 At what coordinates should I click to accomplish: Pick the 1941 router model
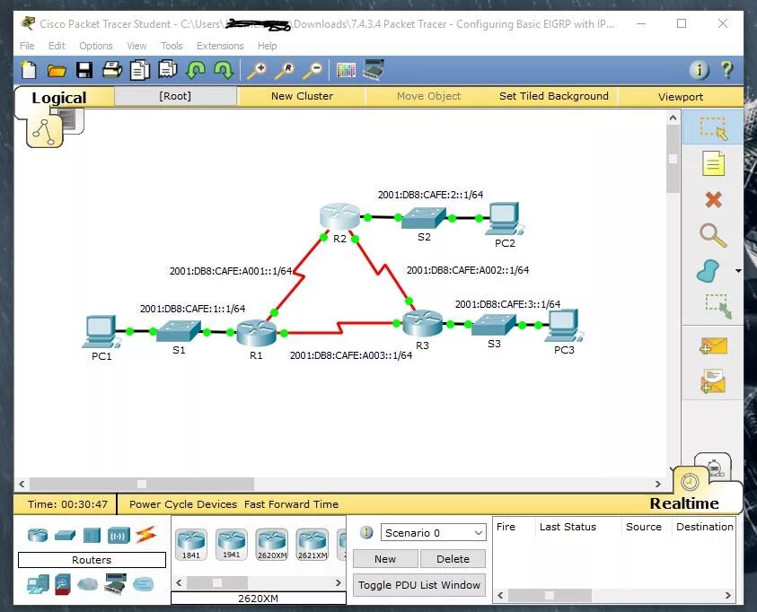232,545
